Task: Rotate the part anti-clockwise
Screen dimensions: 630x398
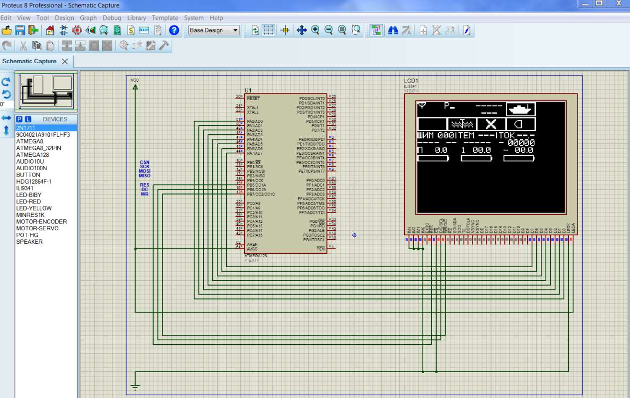Action: pos(6,94)
